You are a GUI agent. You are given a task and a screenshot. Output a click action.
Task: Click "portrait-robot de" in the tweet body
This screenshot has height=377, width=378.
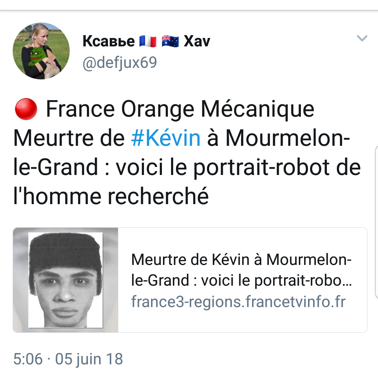point(277,167)
